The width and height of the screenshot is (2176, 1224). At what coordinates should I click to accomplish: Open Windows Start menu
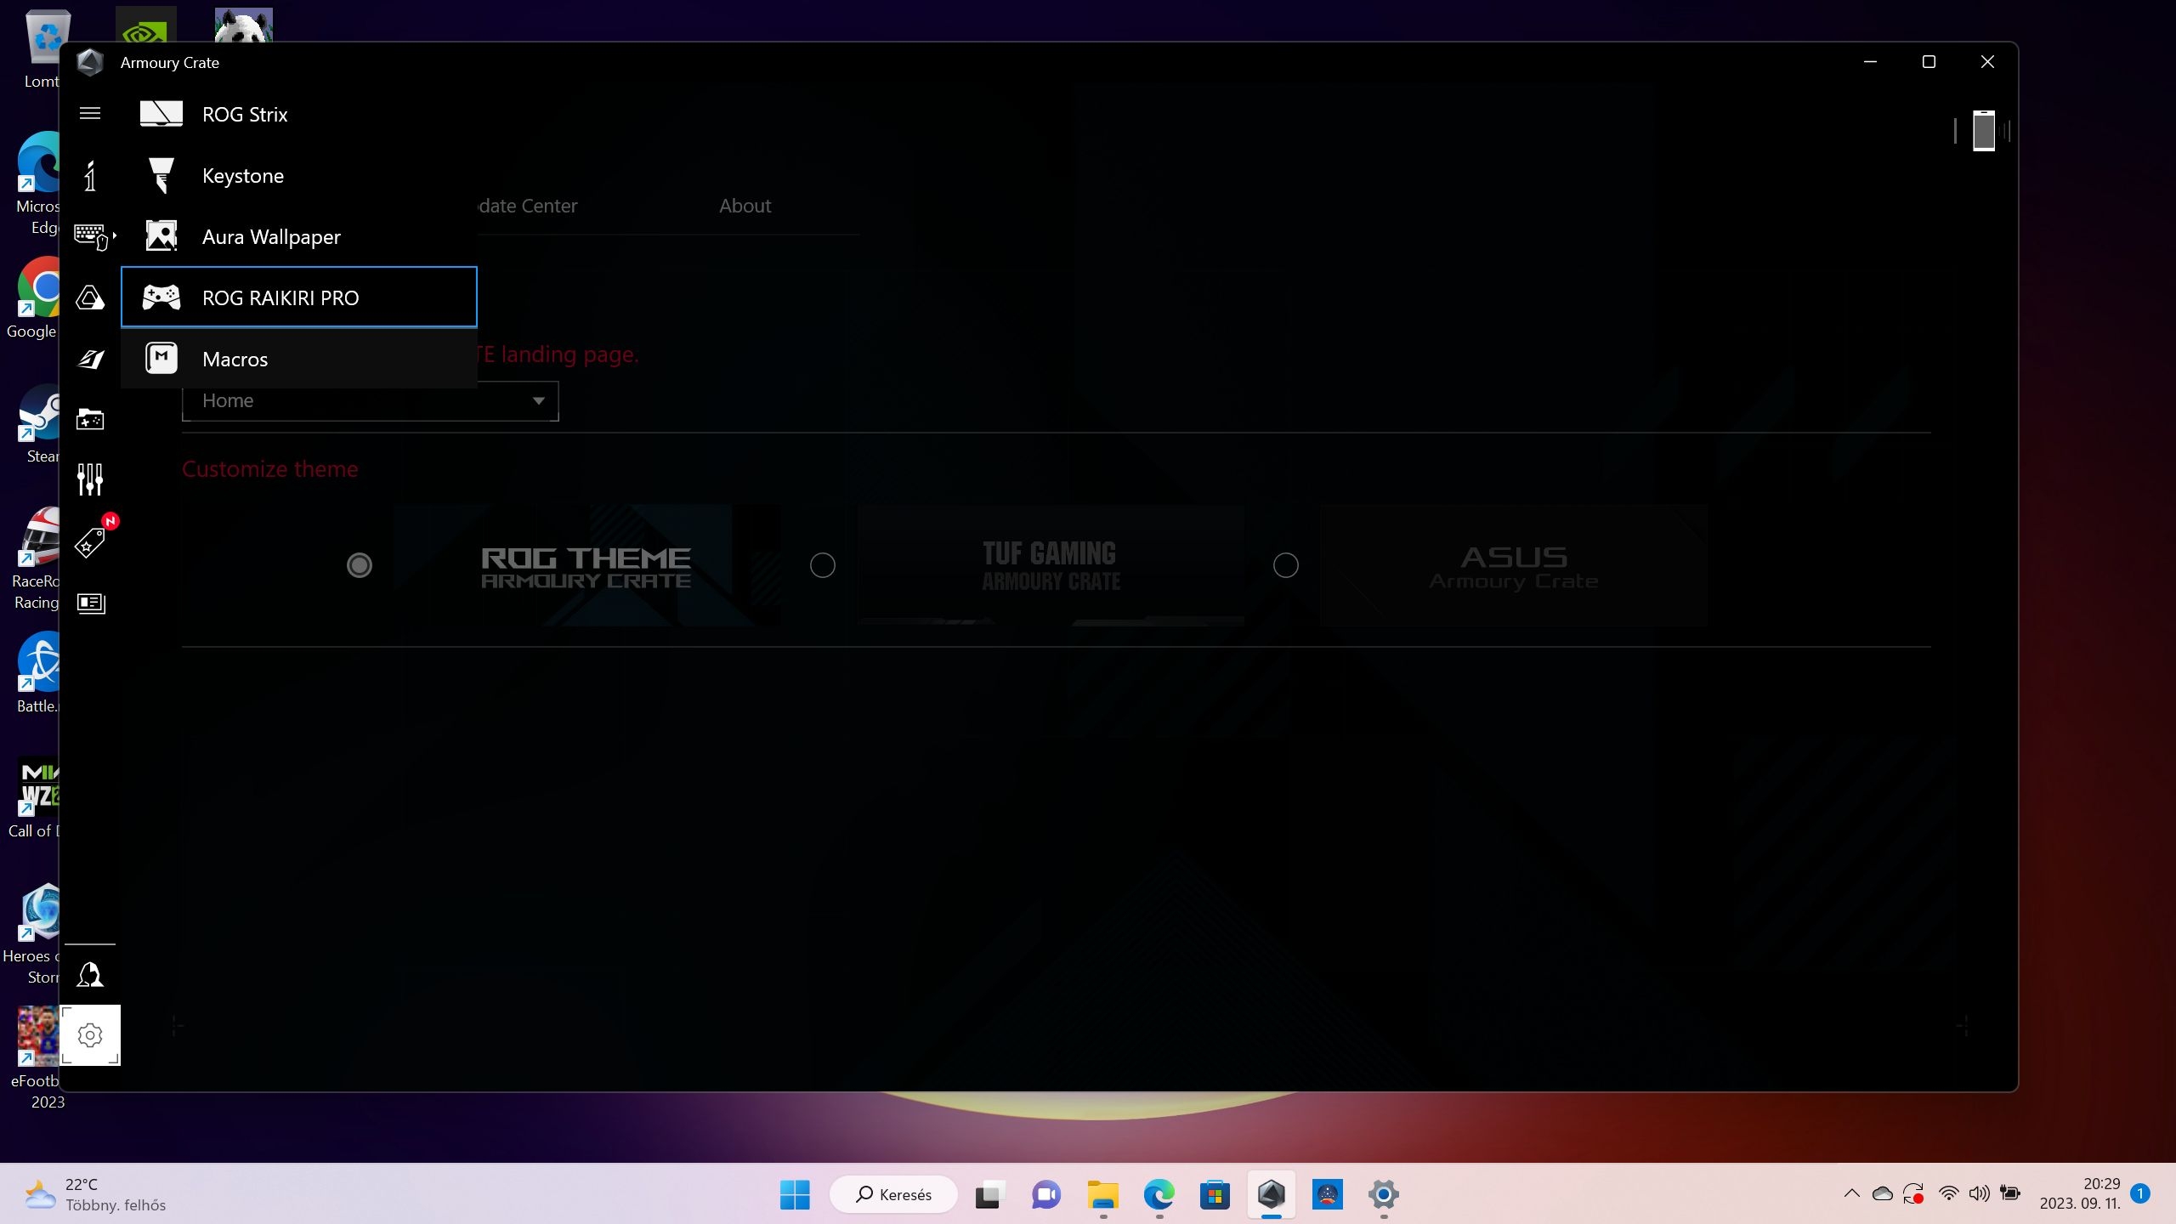click(x=795, y=1194)
